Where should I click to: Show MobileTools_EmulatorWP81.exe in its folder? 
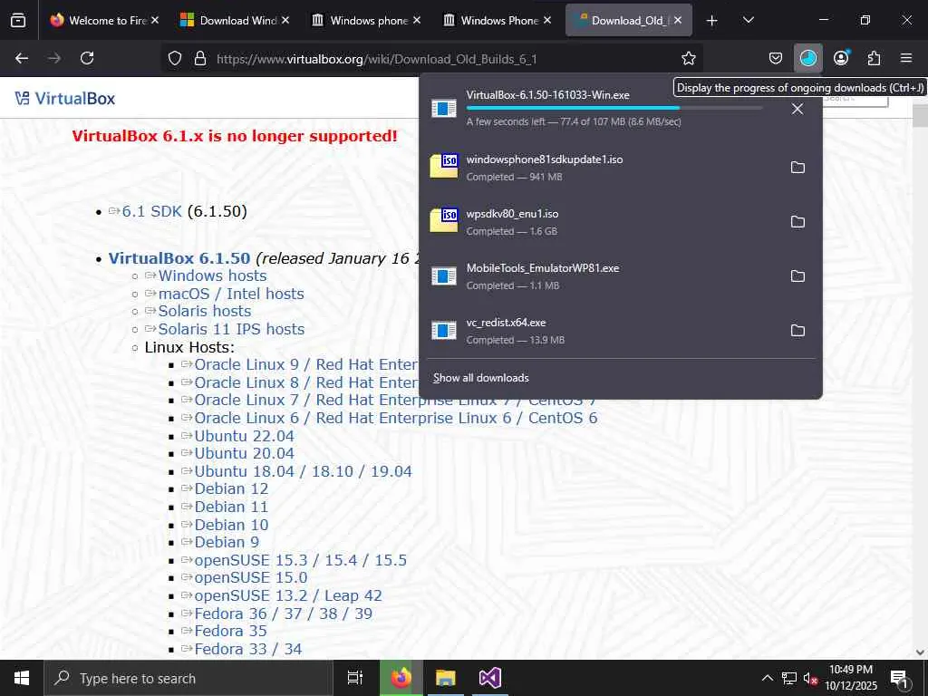(x=797, y=276)
